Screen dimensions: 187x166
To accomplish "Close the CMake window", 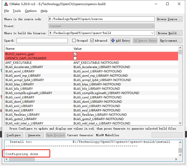I will pyautogui.click(x=179, y=4).
